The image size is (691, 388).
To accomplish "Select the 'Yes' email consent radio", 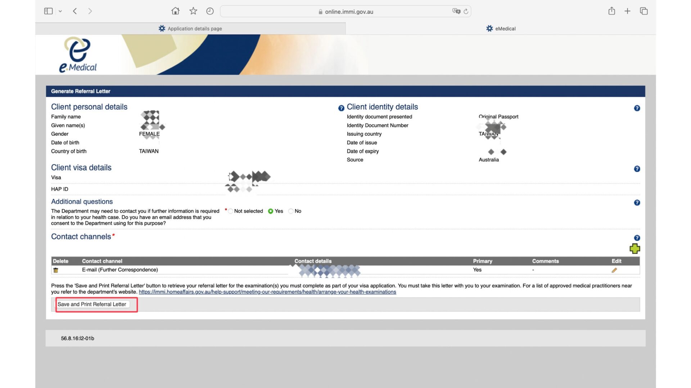I will 271,211.
